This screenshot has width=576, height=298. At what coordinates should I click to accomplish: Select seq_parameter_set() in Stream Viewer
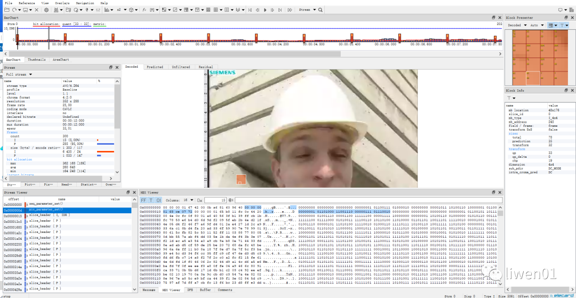(46, 204)
